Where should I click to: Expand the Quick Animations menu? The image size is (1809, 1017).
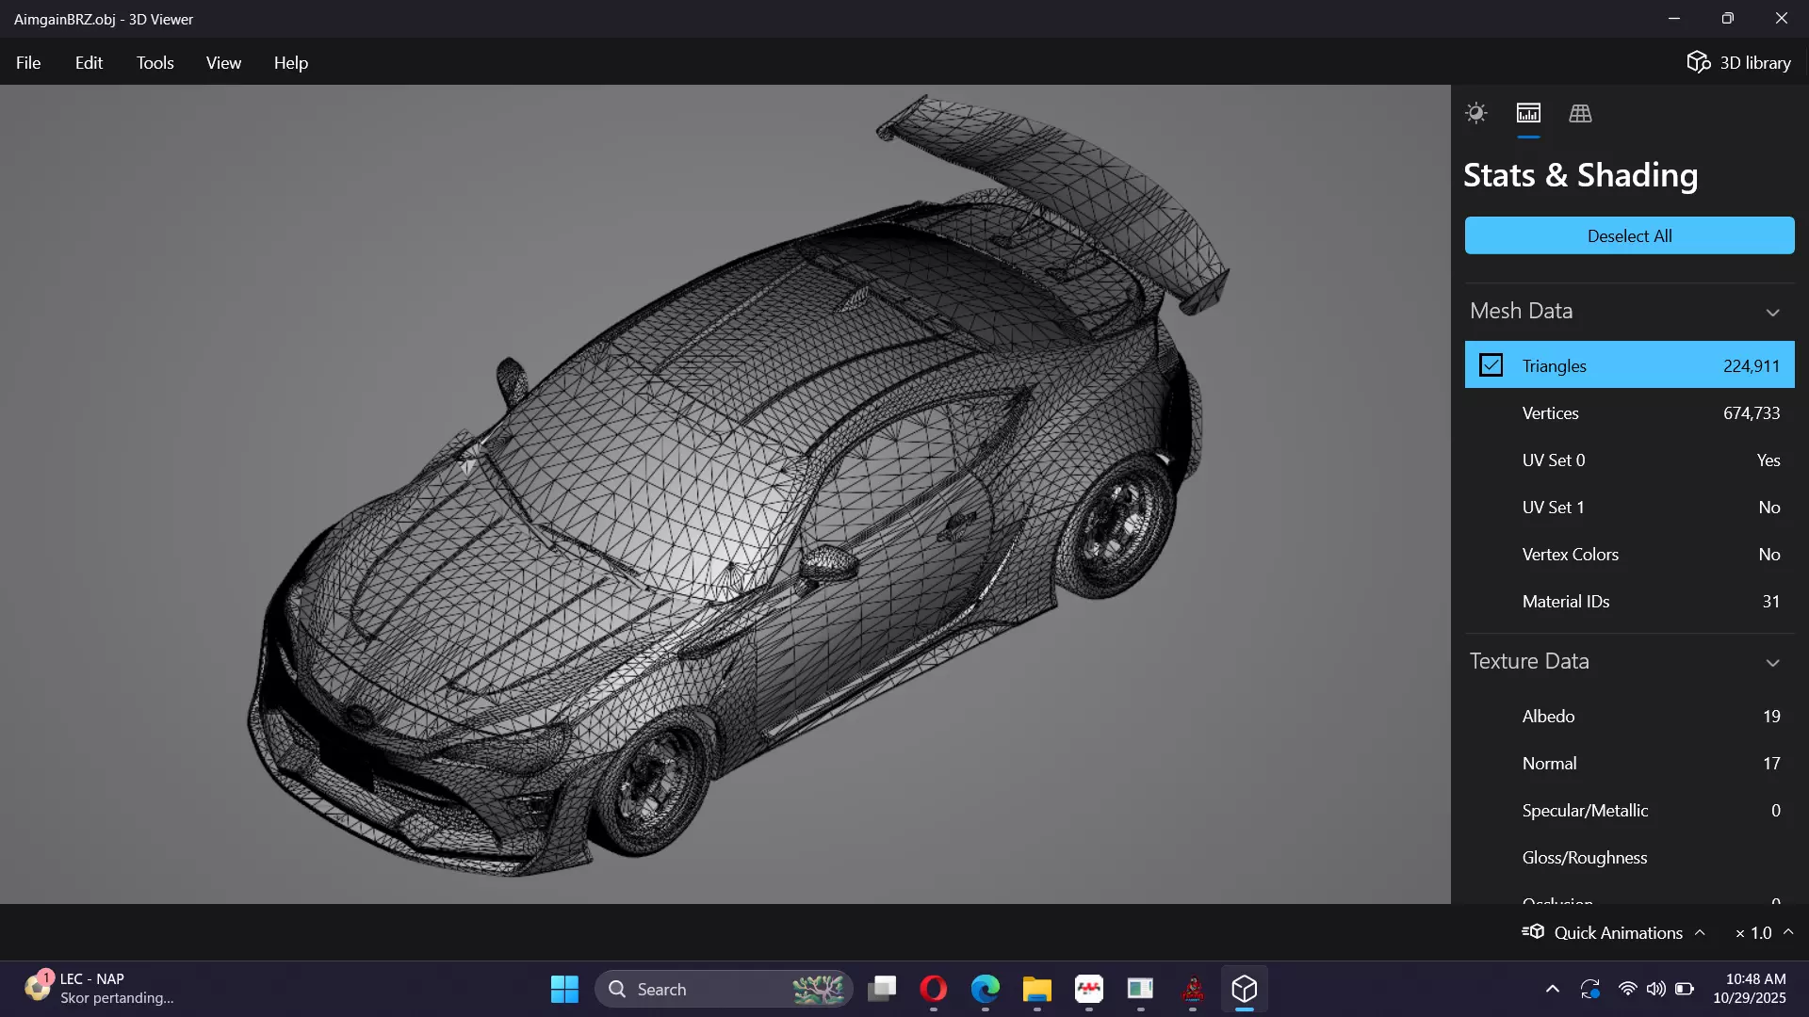pyautogui.click(x=1614, y=932)
